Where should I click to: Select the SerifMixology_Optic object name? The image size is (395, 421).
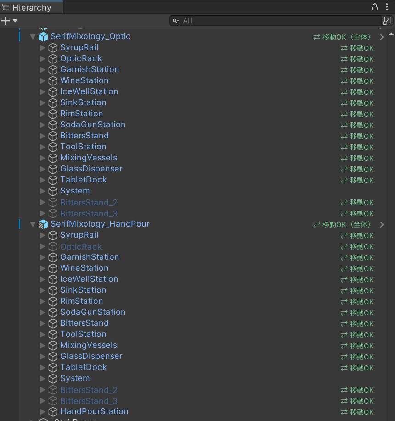tap(90, 36)
